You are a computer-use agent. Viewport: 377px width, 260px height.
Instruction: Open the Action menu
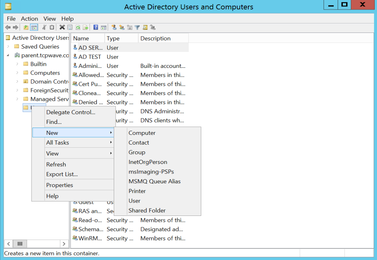pyautogui.click(x=29, y=19)
